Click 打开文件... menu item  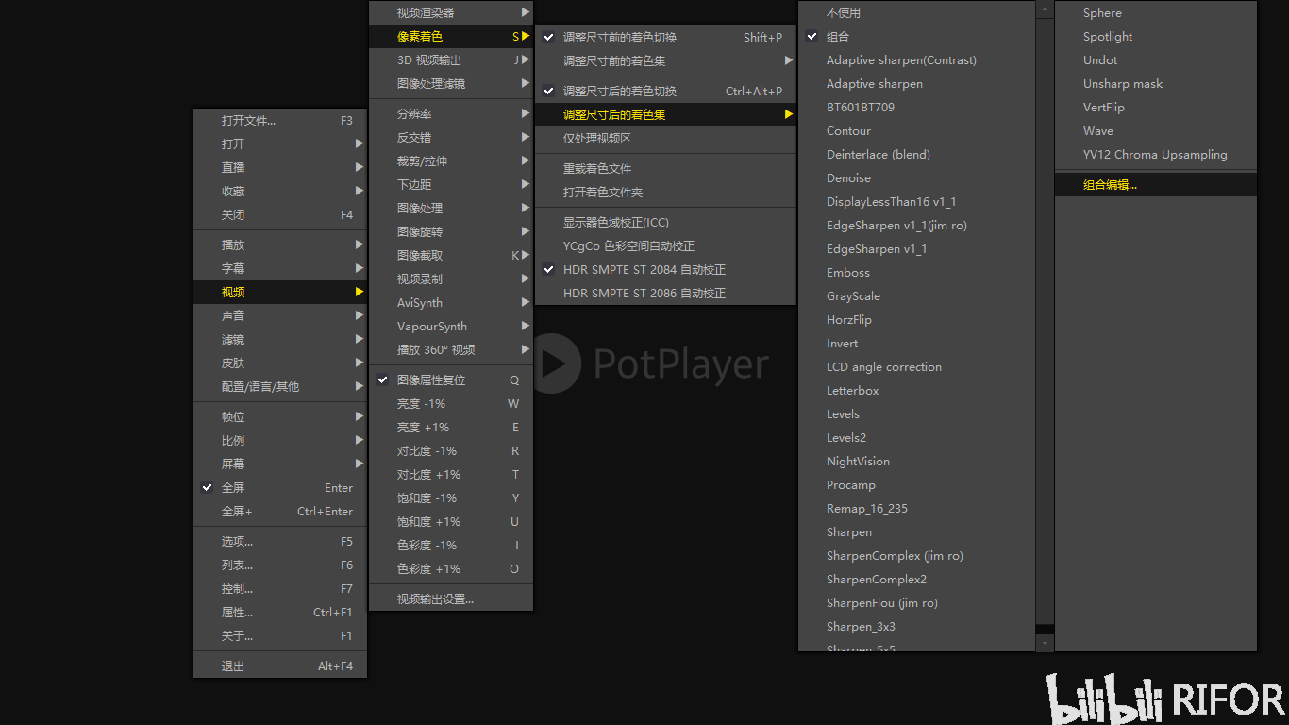pos(280,121)
